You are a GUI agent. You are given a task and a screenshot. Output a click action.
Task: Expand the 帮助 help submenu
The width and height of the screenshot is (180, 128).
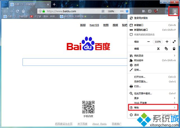coord(153,107)
